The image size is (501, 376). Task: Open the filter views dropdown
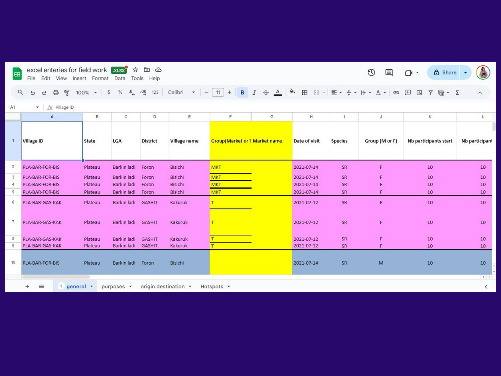pos(444,93)
